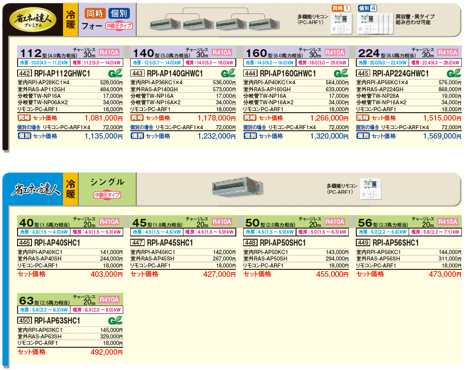Select the 冷房:10.0(4.5～11.2)kW capacity
The image size is (467, 370).
coord(44,63)
